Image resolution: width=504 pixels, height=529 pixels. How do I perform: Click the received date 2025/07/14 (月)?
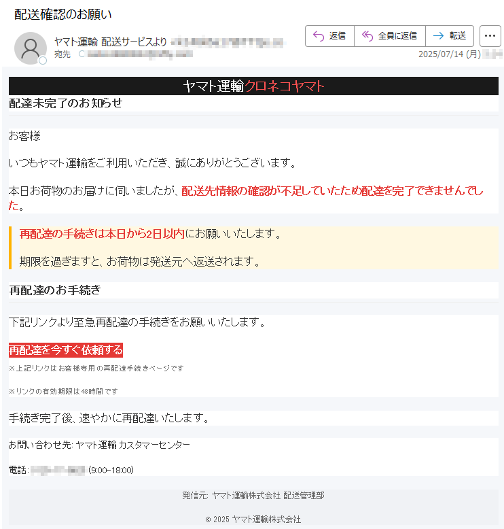(450, 54)
